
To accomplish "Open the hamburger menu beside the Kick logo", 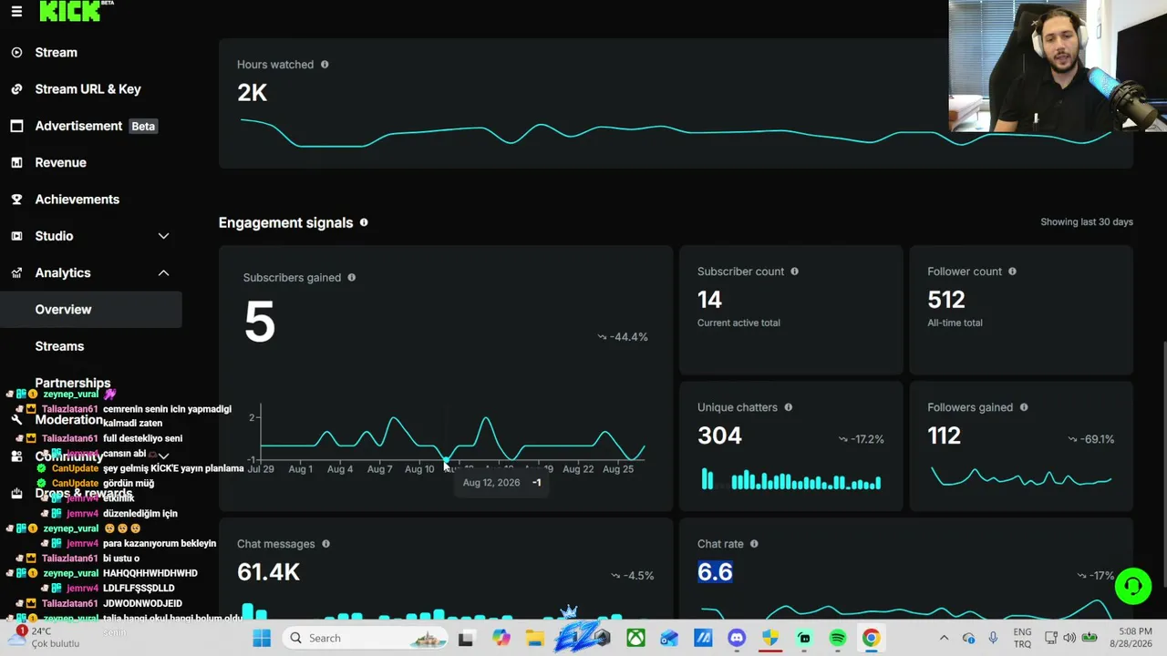I will (16, 11).
